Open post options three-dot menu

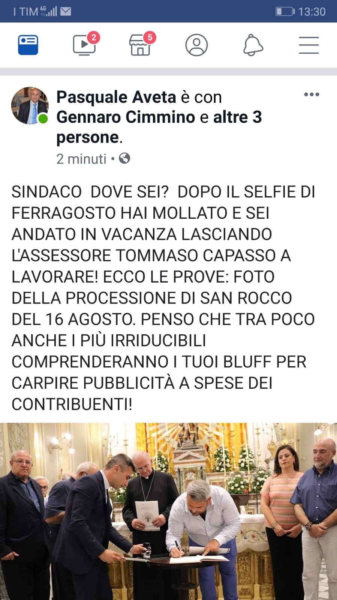tap(312, 95)
